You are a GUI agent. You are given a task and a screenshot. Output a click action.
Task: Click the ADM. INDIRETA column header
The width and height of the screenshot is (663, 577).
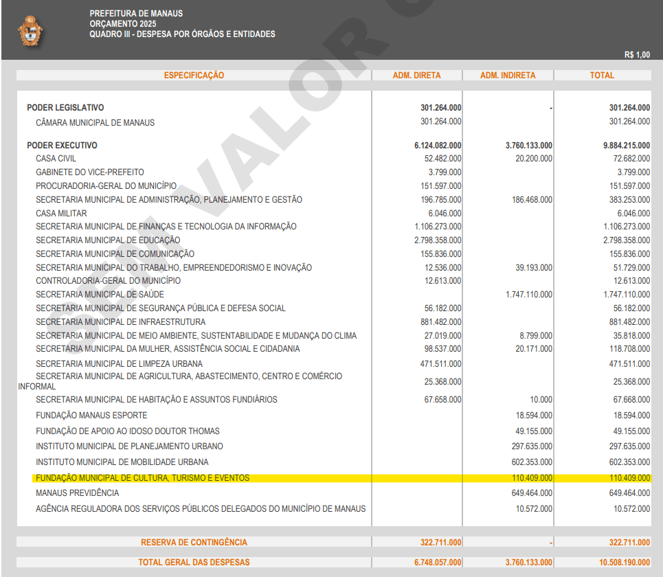pos(508,76)
